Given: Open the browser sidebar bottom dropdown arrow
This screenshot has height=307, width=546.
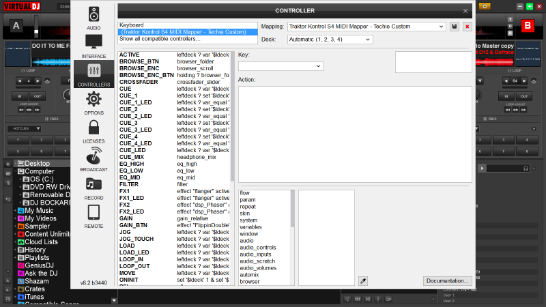Looking at the screenshot, I should [114, 300].
